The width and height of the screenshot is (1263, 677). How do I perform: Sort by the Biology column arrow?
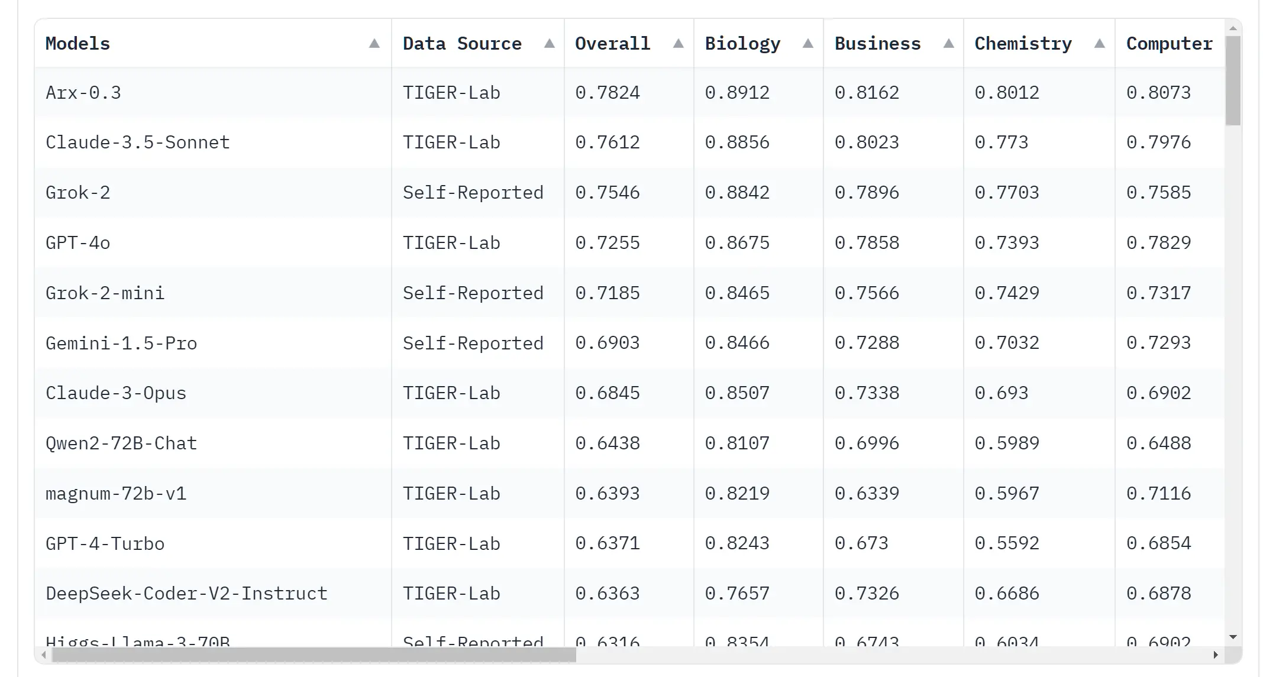[x=807, y=43]
